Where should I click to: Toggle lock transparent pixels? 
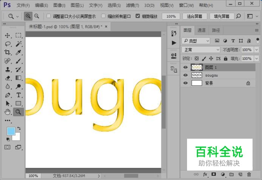tap(196, 58)
